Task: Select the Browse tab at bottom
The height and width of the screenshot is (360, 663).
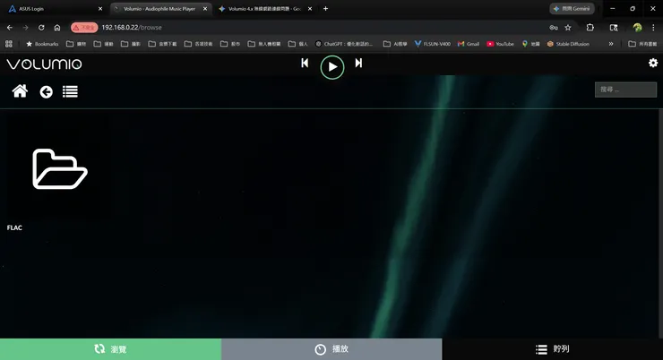Action: [110, 349]
